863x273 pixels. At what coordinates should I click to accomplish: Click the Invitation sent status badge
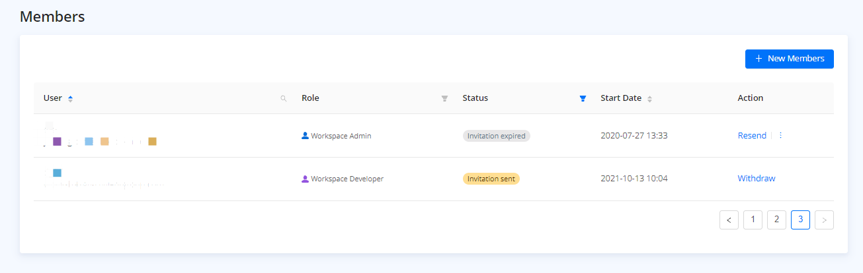[x=491, y=179]
